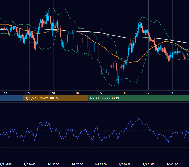Click the blue session bar before London
The width and height of the screenshot is (189, 167).
(11, 98)
